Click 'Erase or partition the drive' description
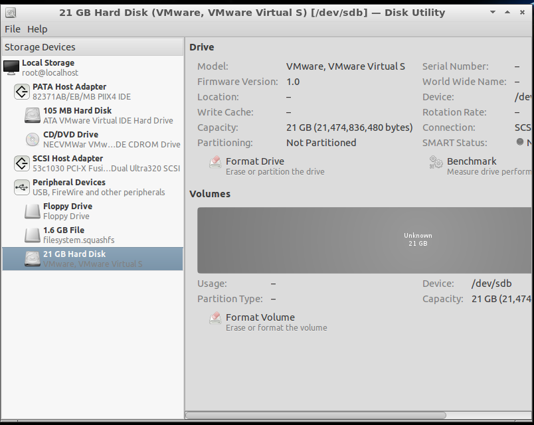This screenshot has height=425, width=534. (275, 171)
